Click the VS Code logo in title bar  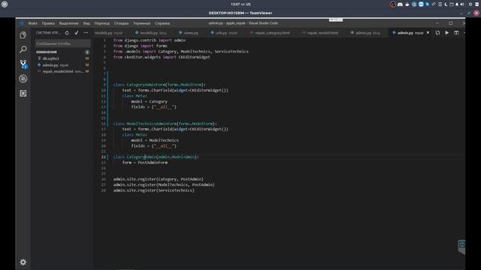21,23
